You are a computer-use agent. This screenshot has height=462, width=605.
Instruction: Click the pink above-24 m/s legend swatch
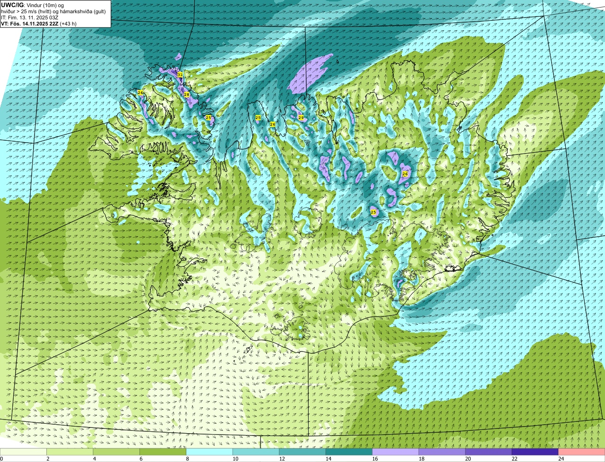click(582, 452)
